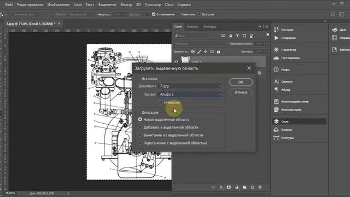Open the Канал dropdown Альфа 1
This screenshot has width=350, height=197.
[190, 95]
